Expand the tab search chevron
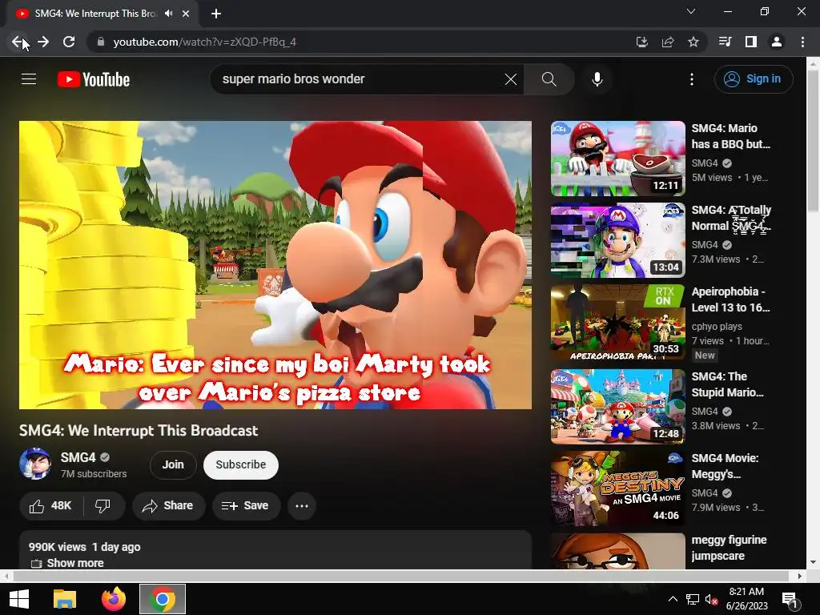The image size is (820, 615). pos(691,11)
